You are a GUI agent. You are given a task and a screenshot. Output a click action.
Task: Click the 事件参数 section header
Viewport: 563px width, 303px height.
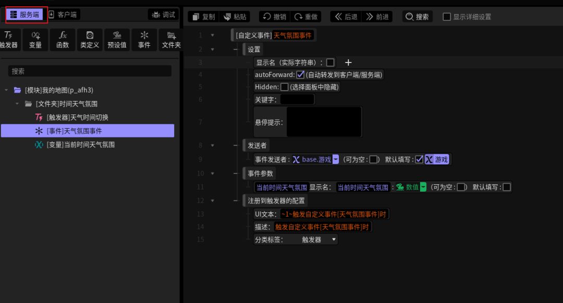260,173
